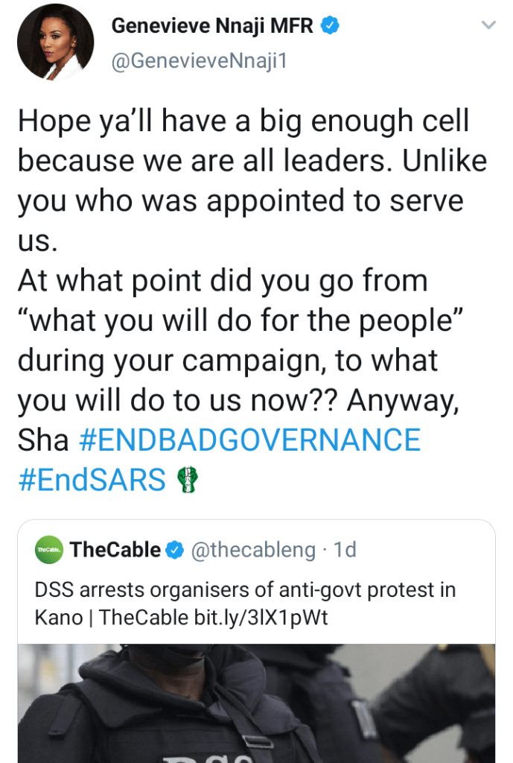Click the 'Hope ya'll have a big enough cell' line
Image resolution: width=513 pixels, height=763 pixels.
(243, 122)
